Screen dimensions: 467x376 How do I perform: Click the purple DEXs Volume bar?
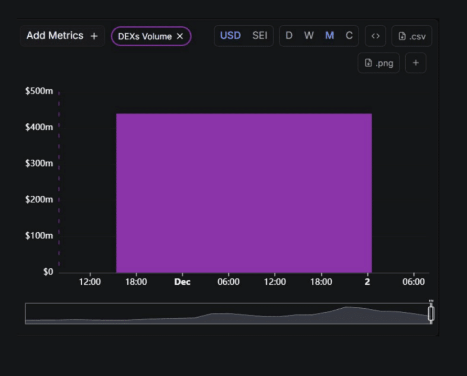pyautogui.click(x=244, y=193)
